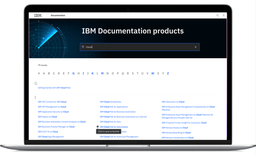Jump to letter M in alphabet index
The height and width of the screenshot is (155, 256).
[102, 73]
